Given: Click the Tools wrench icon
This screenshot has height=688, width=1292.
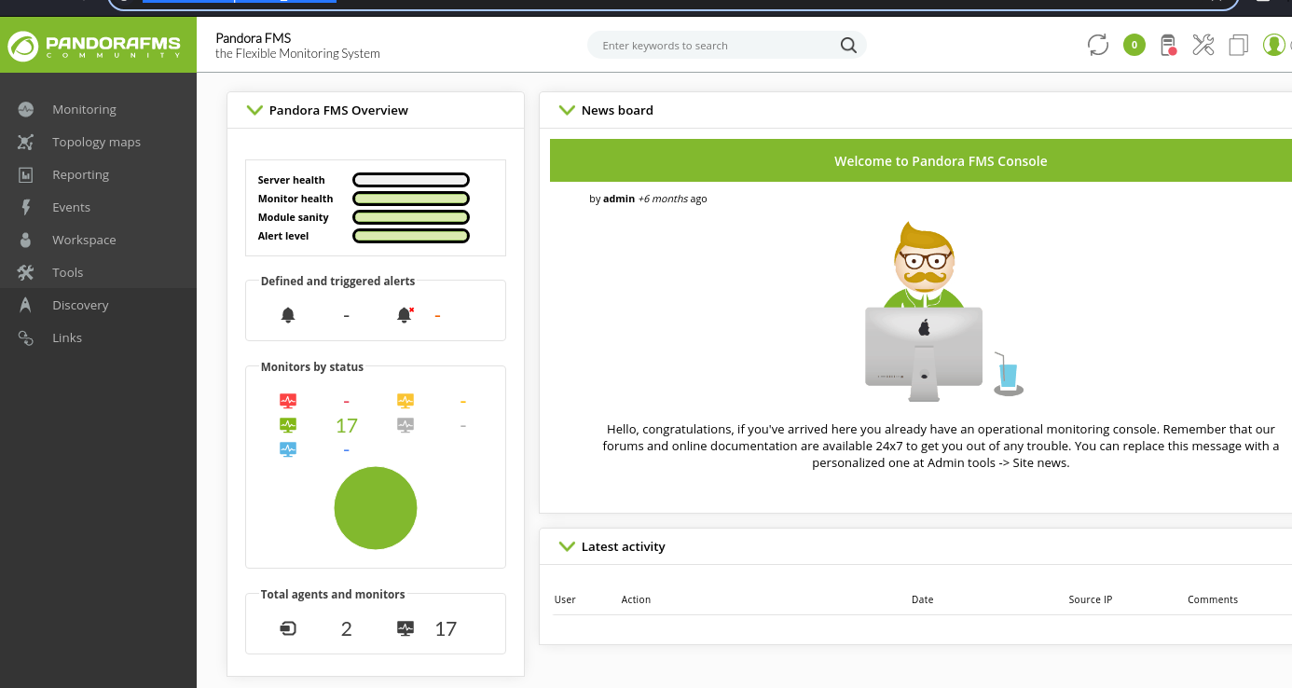Looking at the screenshot, I should click(x=25, y=272).
